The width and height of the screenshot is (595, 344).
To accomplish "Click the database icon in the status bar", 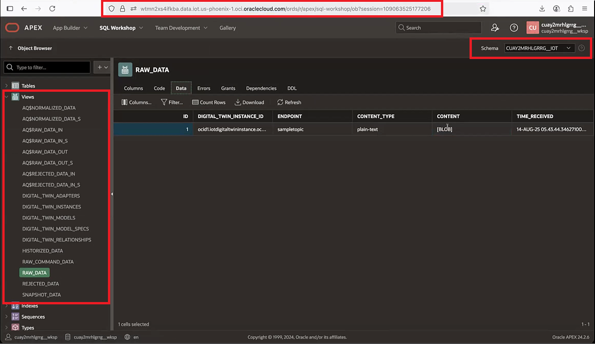I will pos(67,337).
